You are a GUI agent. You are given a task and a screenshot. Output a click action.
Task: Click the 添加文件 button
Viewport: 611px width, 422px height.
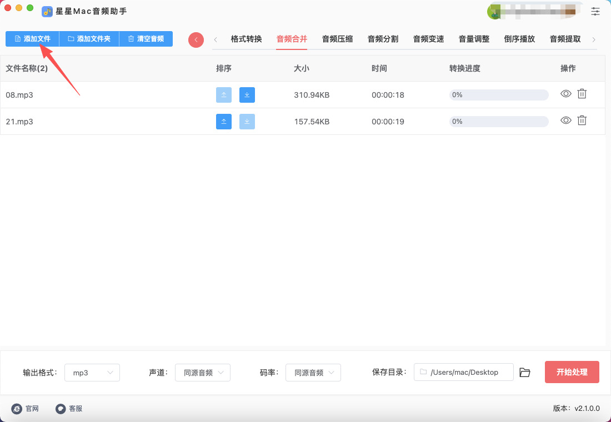point(32,39)
